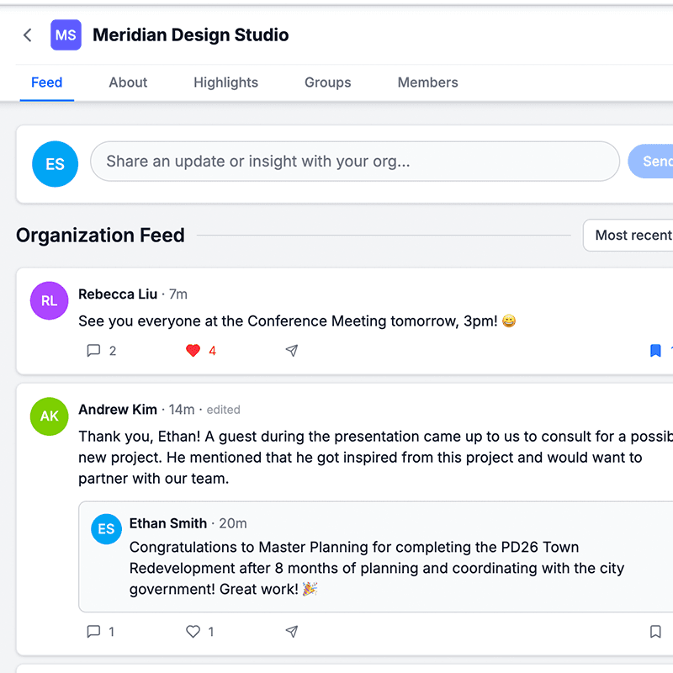Select the share icon on Andrew's post
Viewport: 673px width, 673px height.
click(291, 631)
